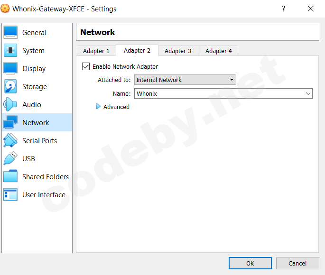
Task: Select System label in sidebar
Action: click(x=33, y=51)
